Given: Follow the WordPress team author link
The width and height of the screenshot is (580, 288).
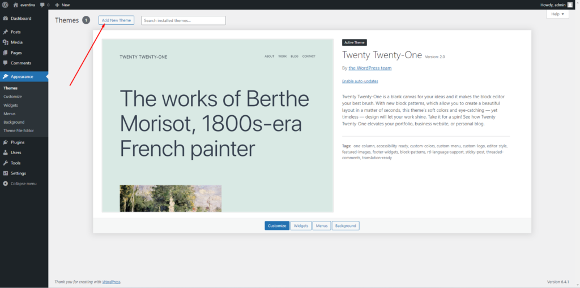Looking at the screenshot, I should point(370,68).
